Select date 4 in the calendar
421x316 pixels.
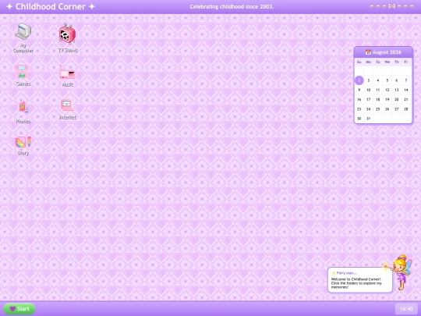tap(378, 80)
